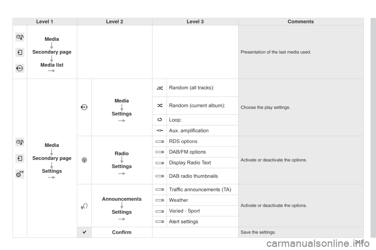Click the arrow beneath Radio Settings
This screenshot has height=250, width=376.
point(122,173)
